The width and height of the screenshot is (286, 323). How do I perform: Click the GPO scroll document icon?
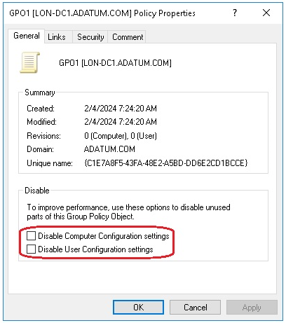[x=29, y=62]
